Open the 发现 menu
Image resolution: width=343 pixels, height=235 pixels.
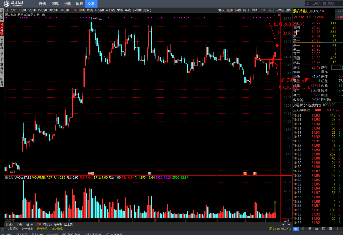point(55,4)
